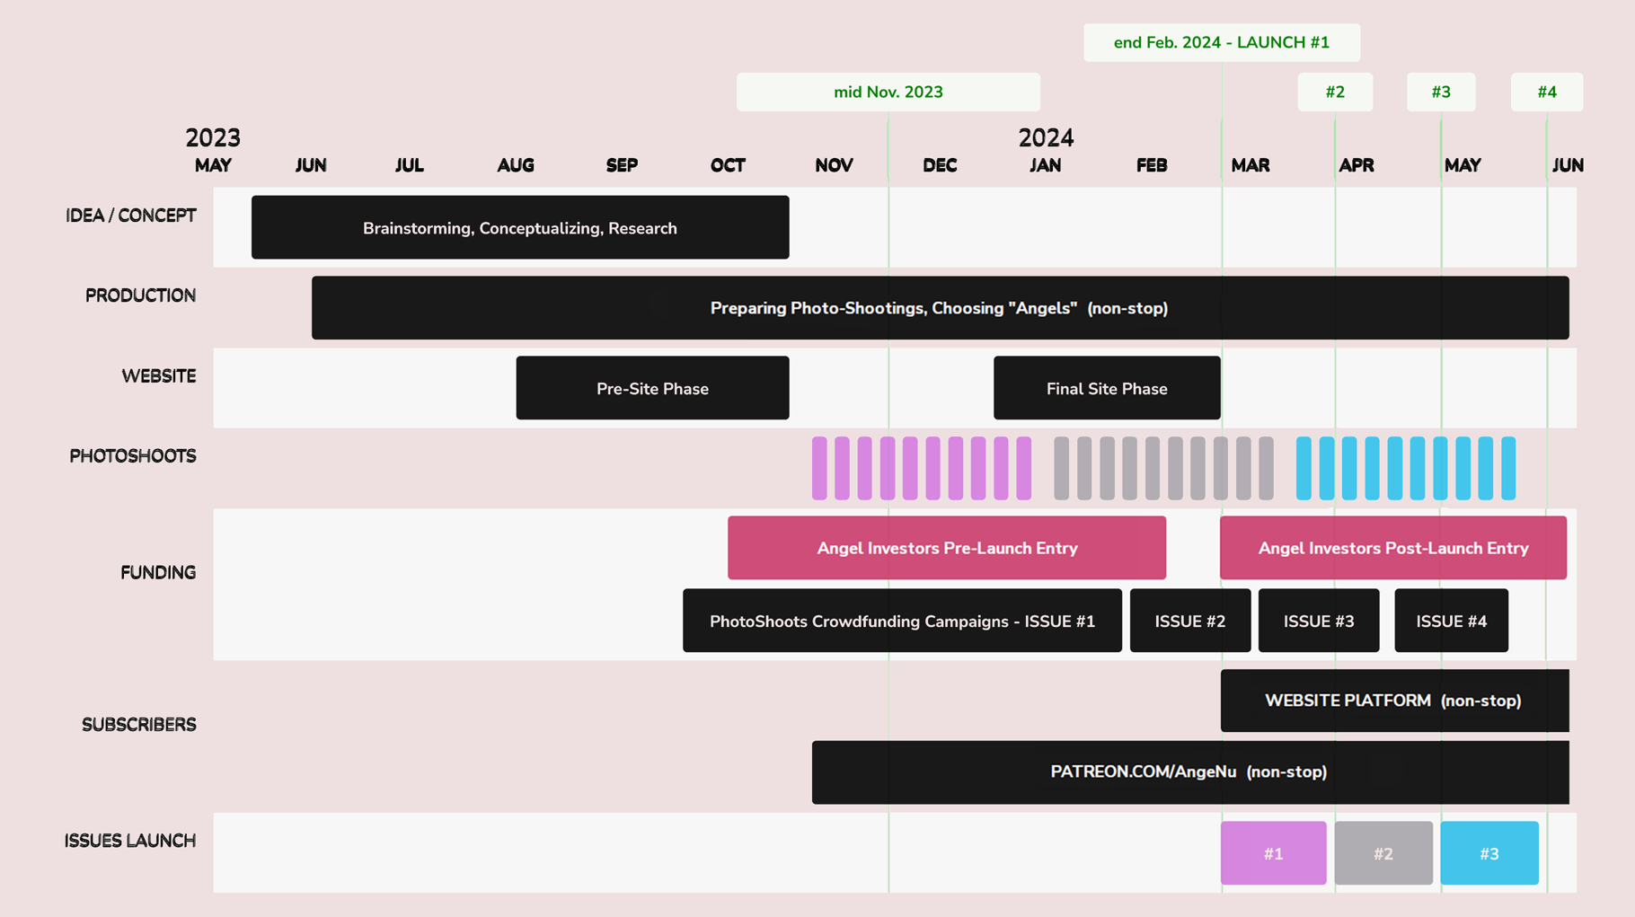This screenshot has height=917, width=1635.
Task: Click the blue #3 issue launch block
Action: click(1489, 853)
